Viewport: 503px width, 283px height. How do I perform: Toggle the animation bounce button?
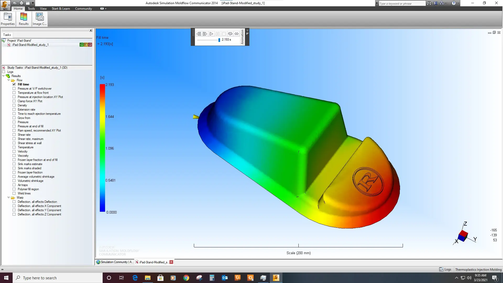tap(237, 34)
